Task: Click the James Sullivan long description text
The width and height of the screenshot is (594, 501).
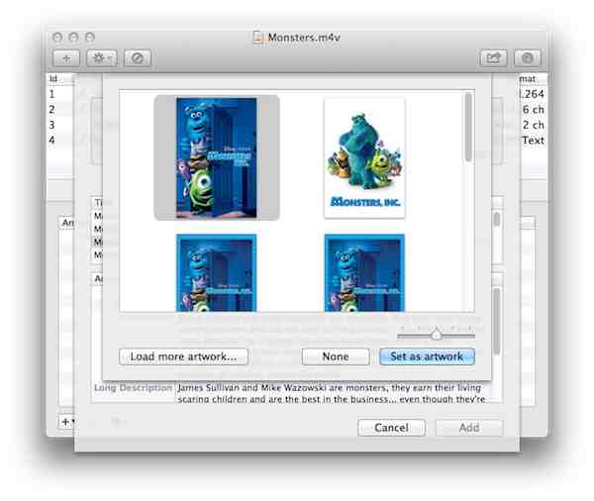Action: (x=331, y=393)
